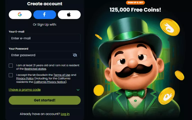Click the large gold coin near the hat
The image size is (192, 120).
point(170,27)
